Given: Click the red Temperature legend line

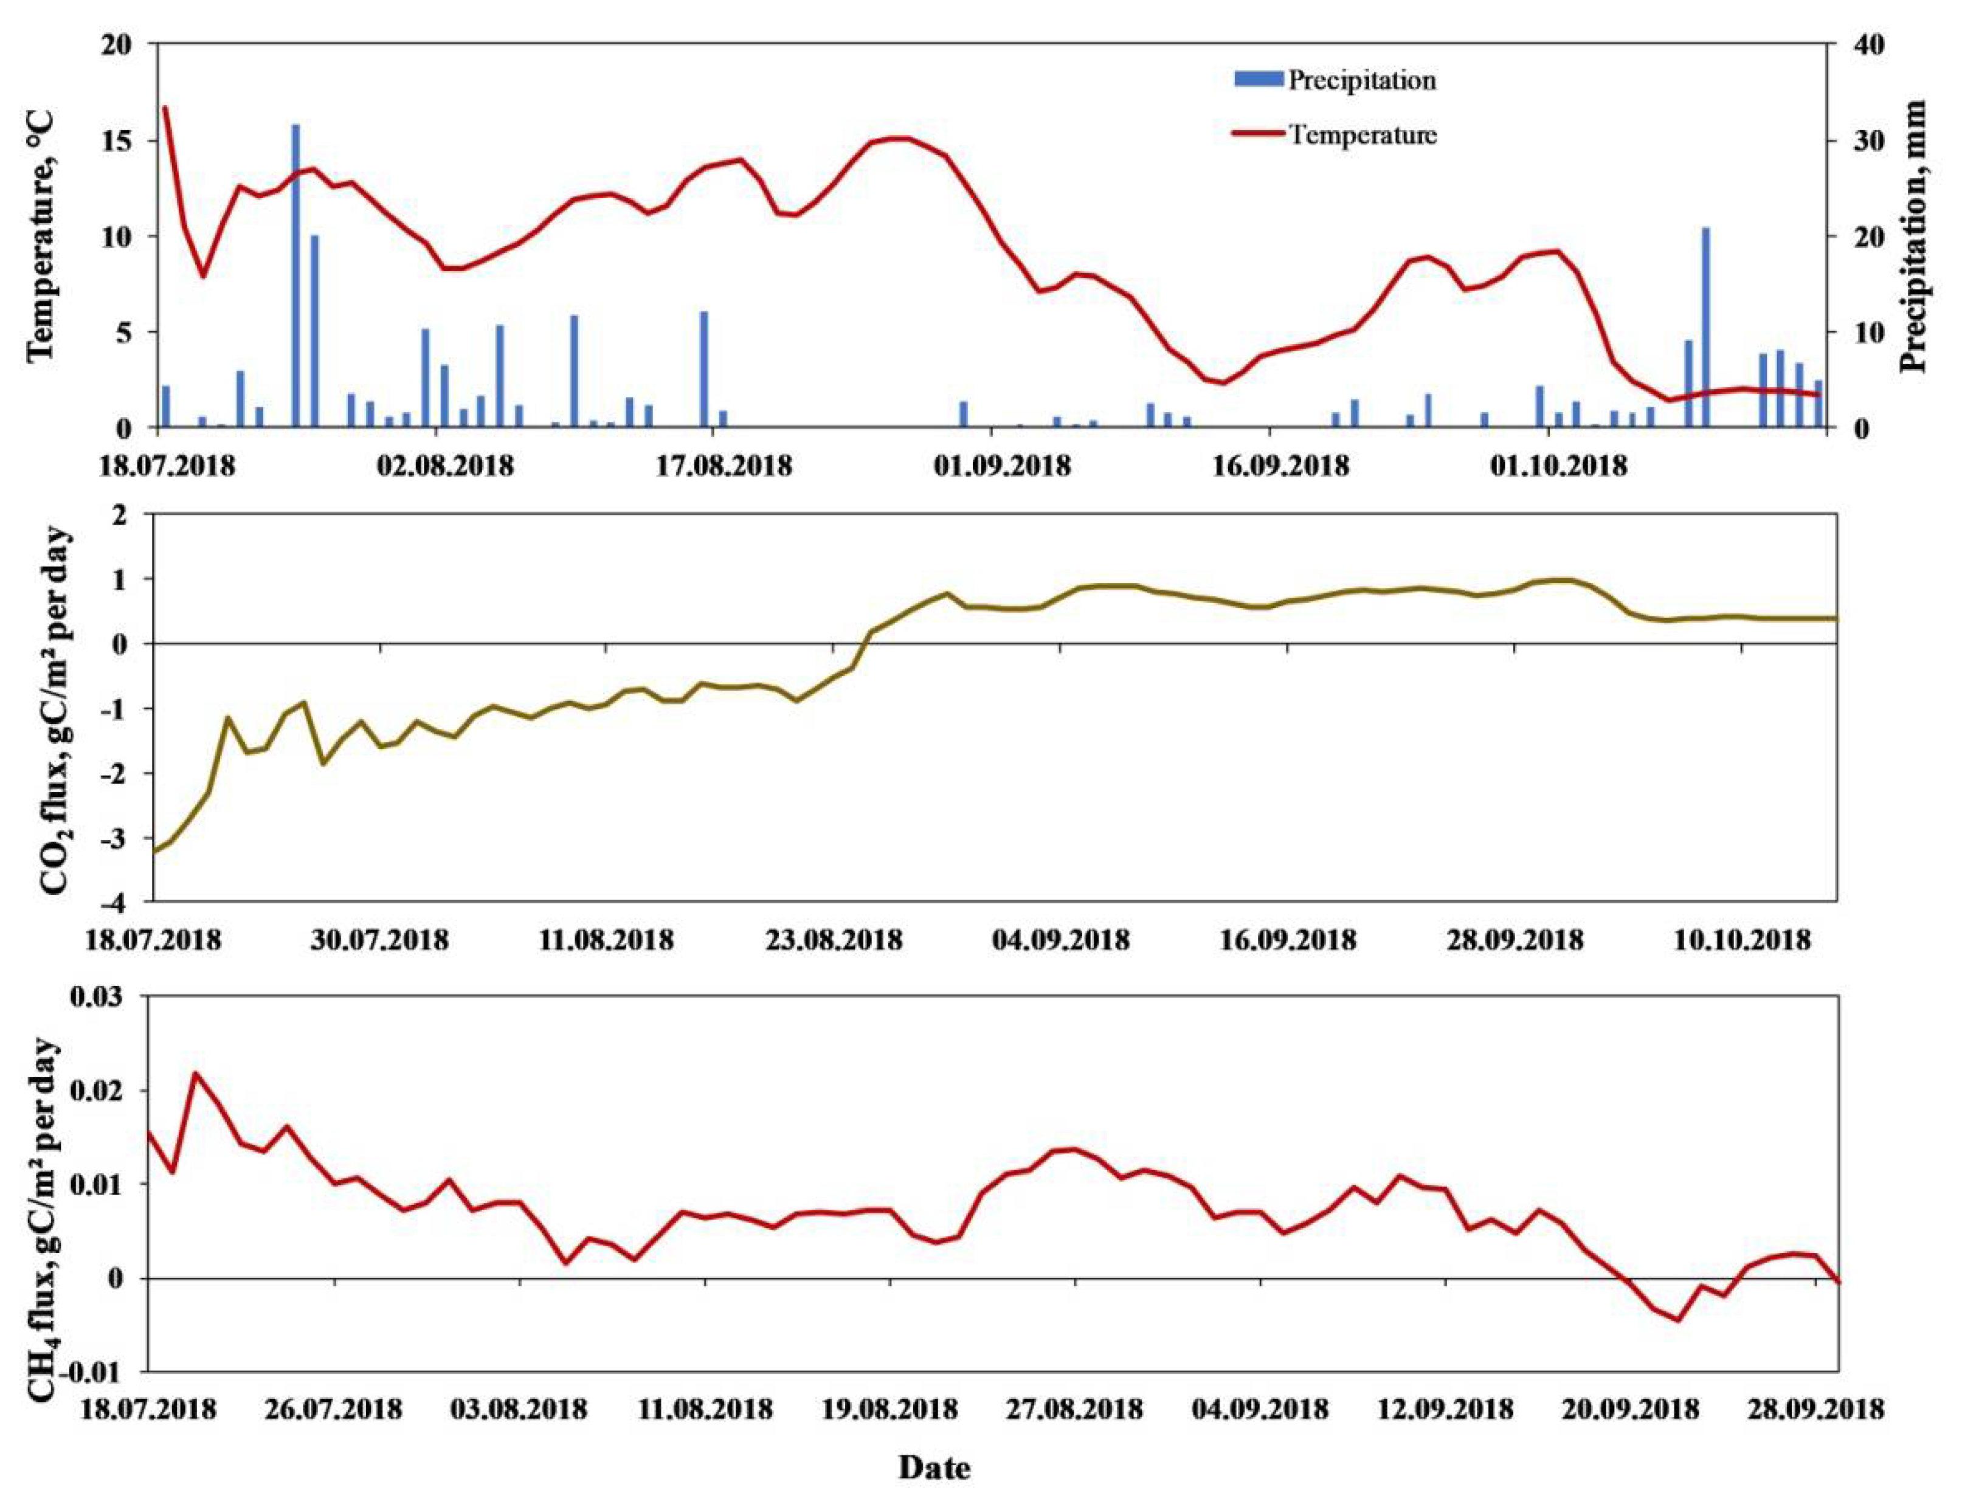Looking at the screenshot, I should (x=1258, y=134).
